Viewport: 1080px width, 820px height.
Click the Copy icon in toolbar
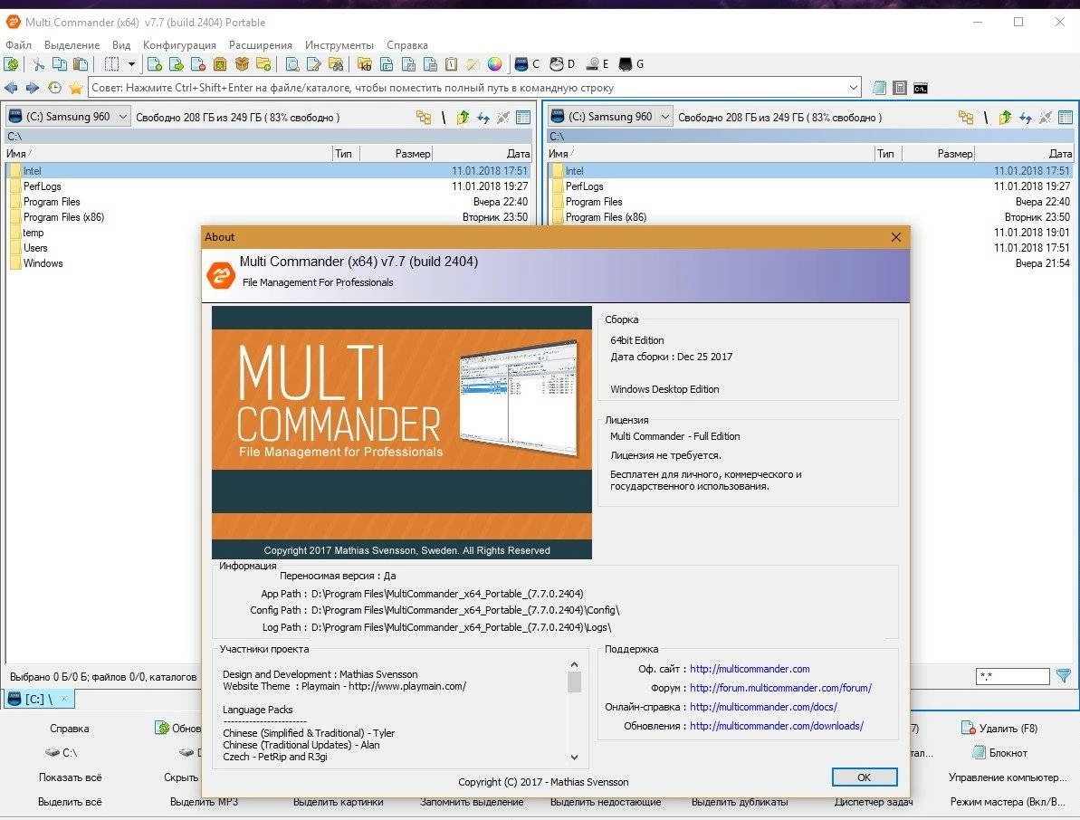(60, 64)
